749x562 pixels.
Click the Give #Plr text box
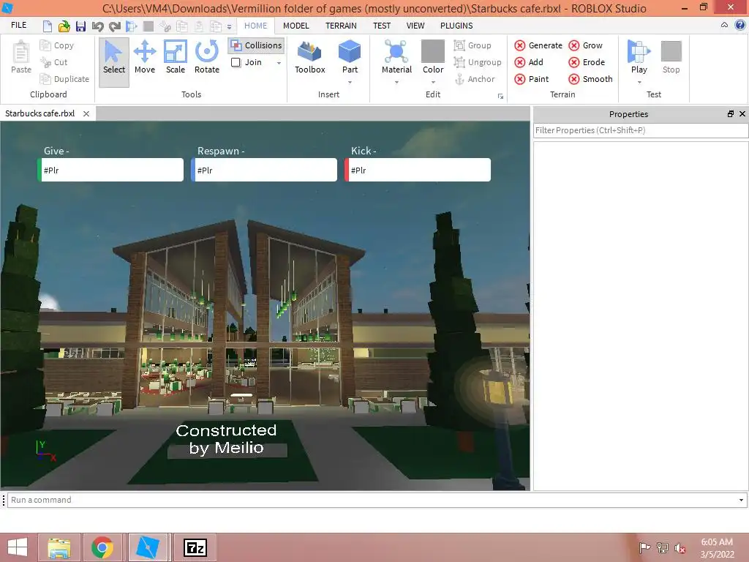click(110, 170)
